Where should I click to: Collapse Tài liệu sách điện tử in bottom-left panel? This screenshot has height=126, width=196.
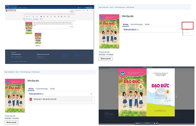pyautogui.click(x=91, y=93)
